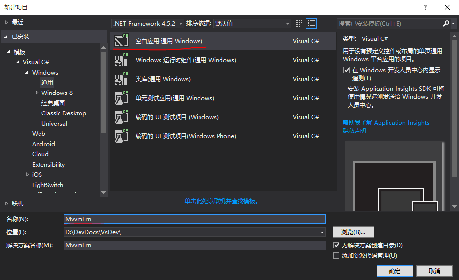Click the 解决方案名称 input field
This screenshot has height=280, width=459.
[x=195, y=245]
